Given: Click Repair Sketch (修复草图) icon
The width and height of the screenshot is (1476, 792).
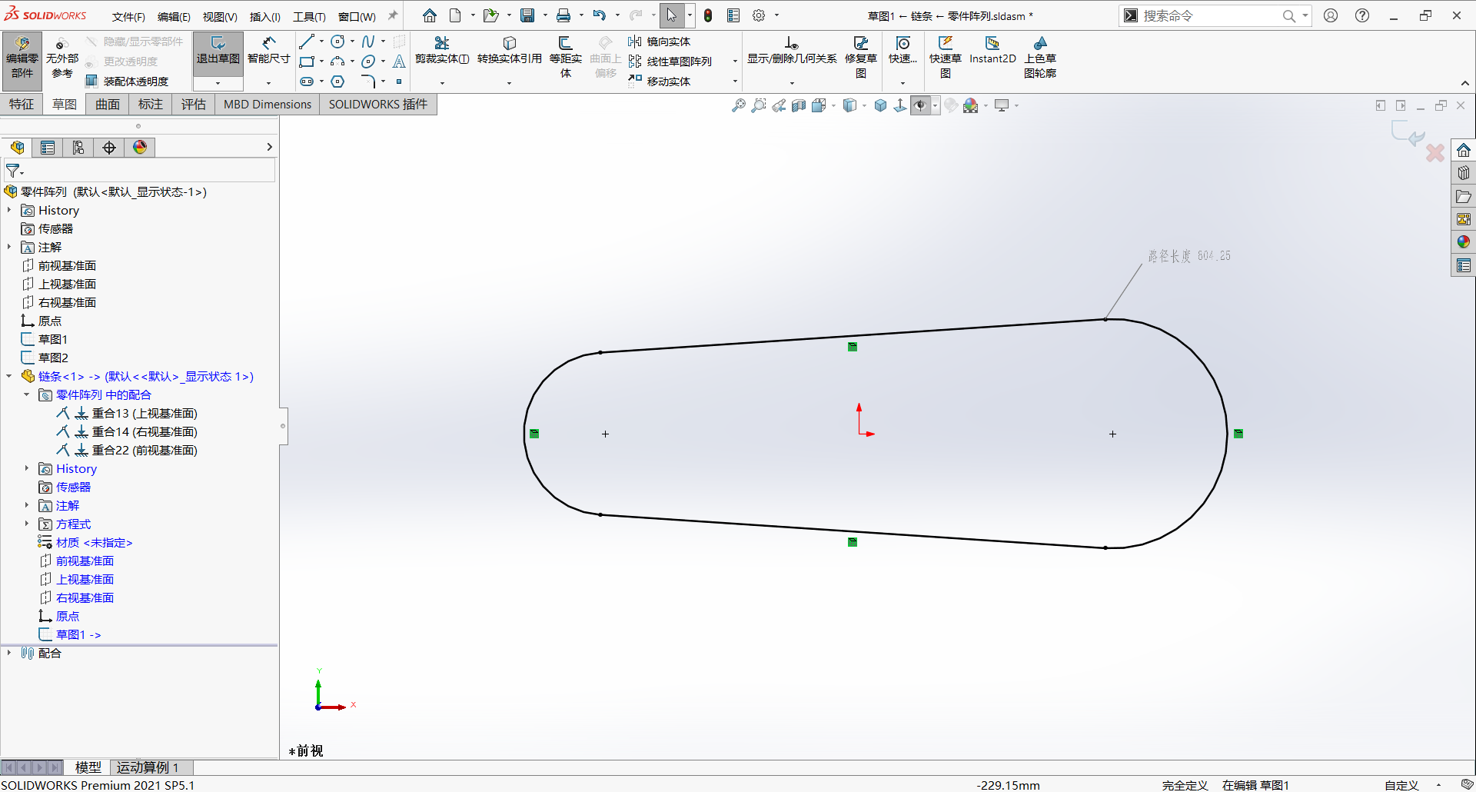Looking at the screenshot, I should pyautogui.click(x=861, y=58).
